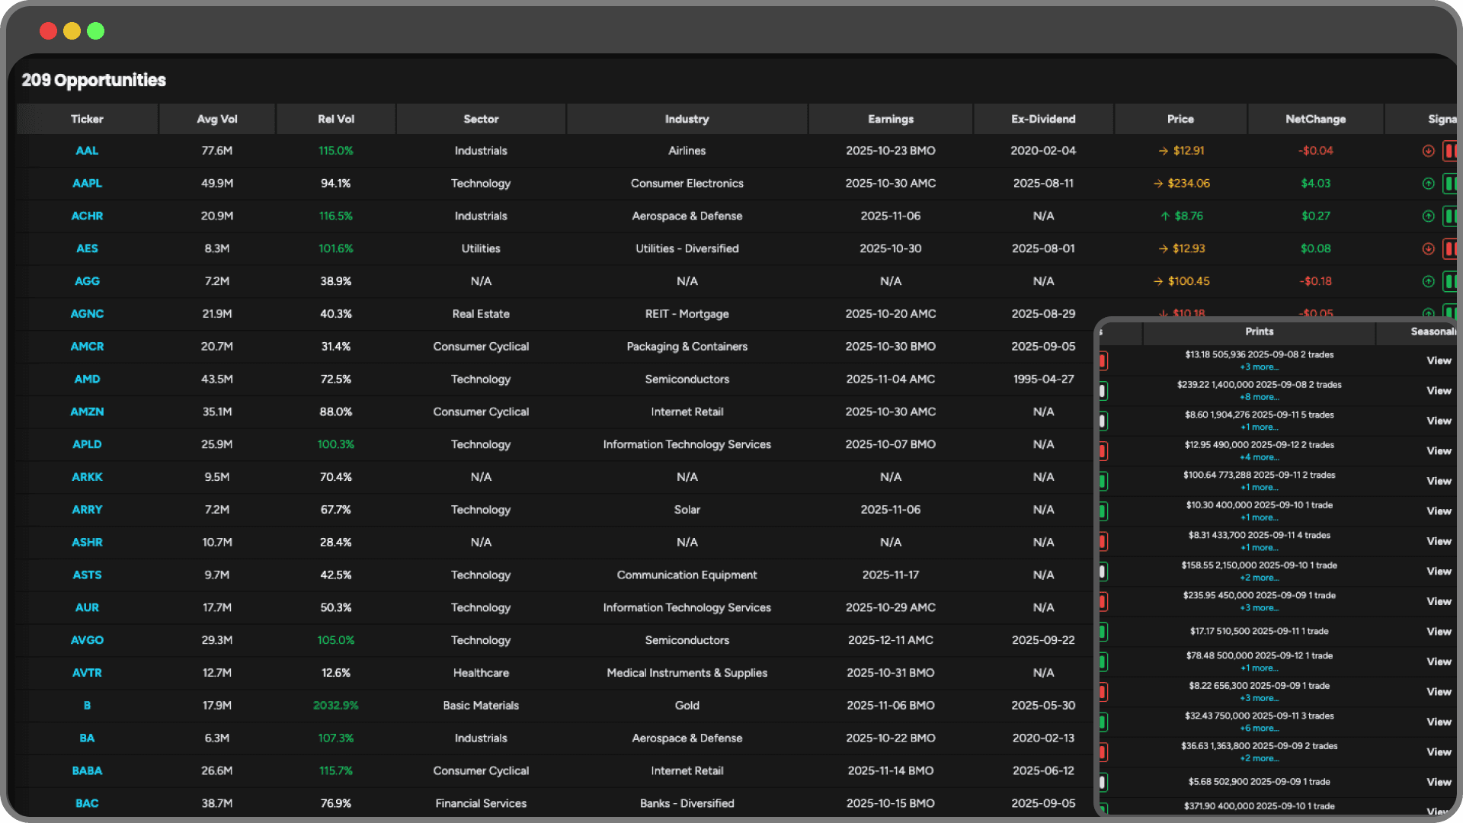Click the red down-signal icon in AAL row
Viewport: 1463px width, 823px height.
[x=1429, y=151]
